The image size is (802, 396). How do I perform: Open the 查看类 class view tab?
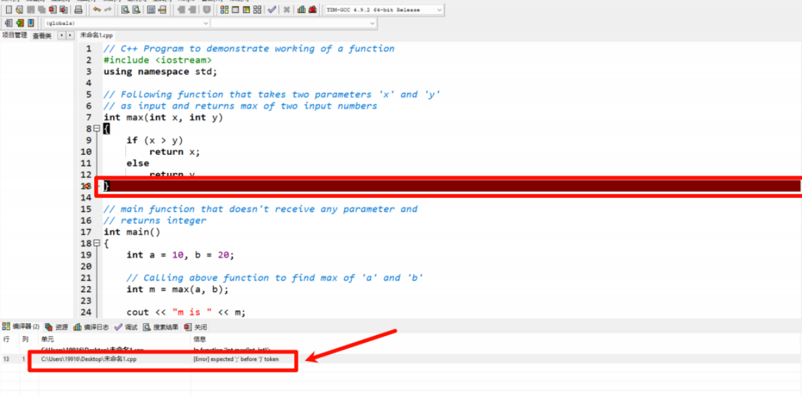(42, 36)
